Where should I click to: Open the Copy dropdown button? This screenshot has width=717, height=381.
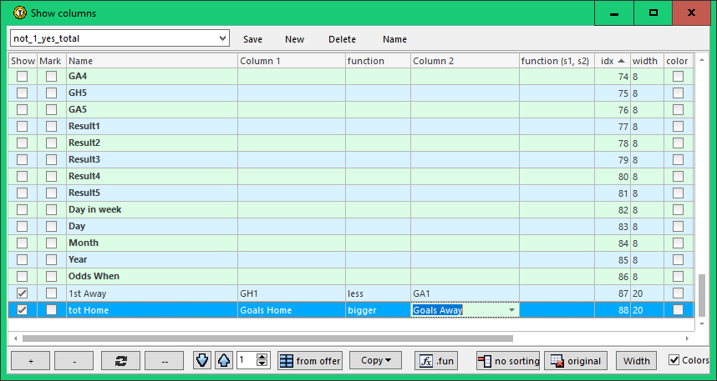[375, 360]
